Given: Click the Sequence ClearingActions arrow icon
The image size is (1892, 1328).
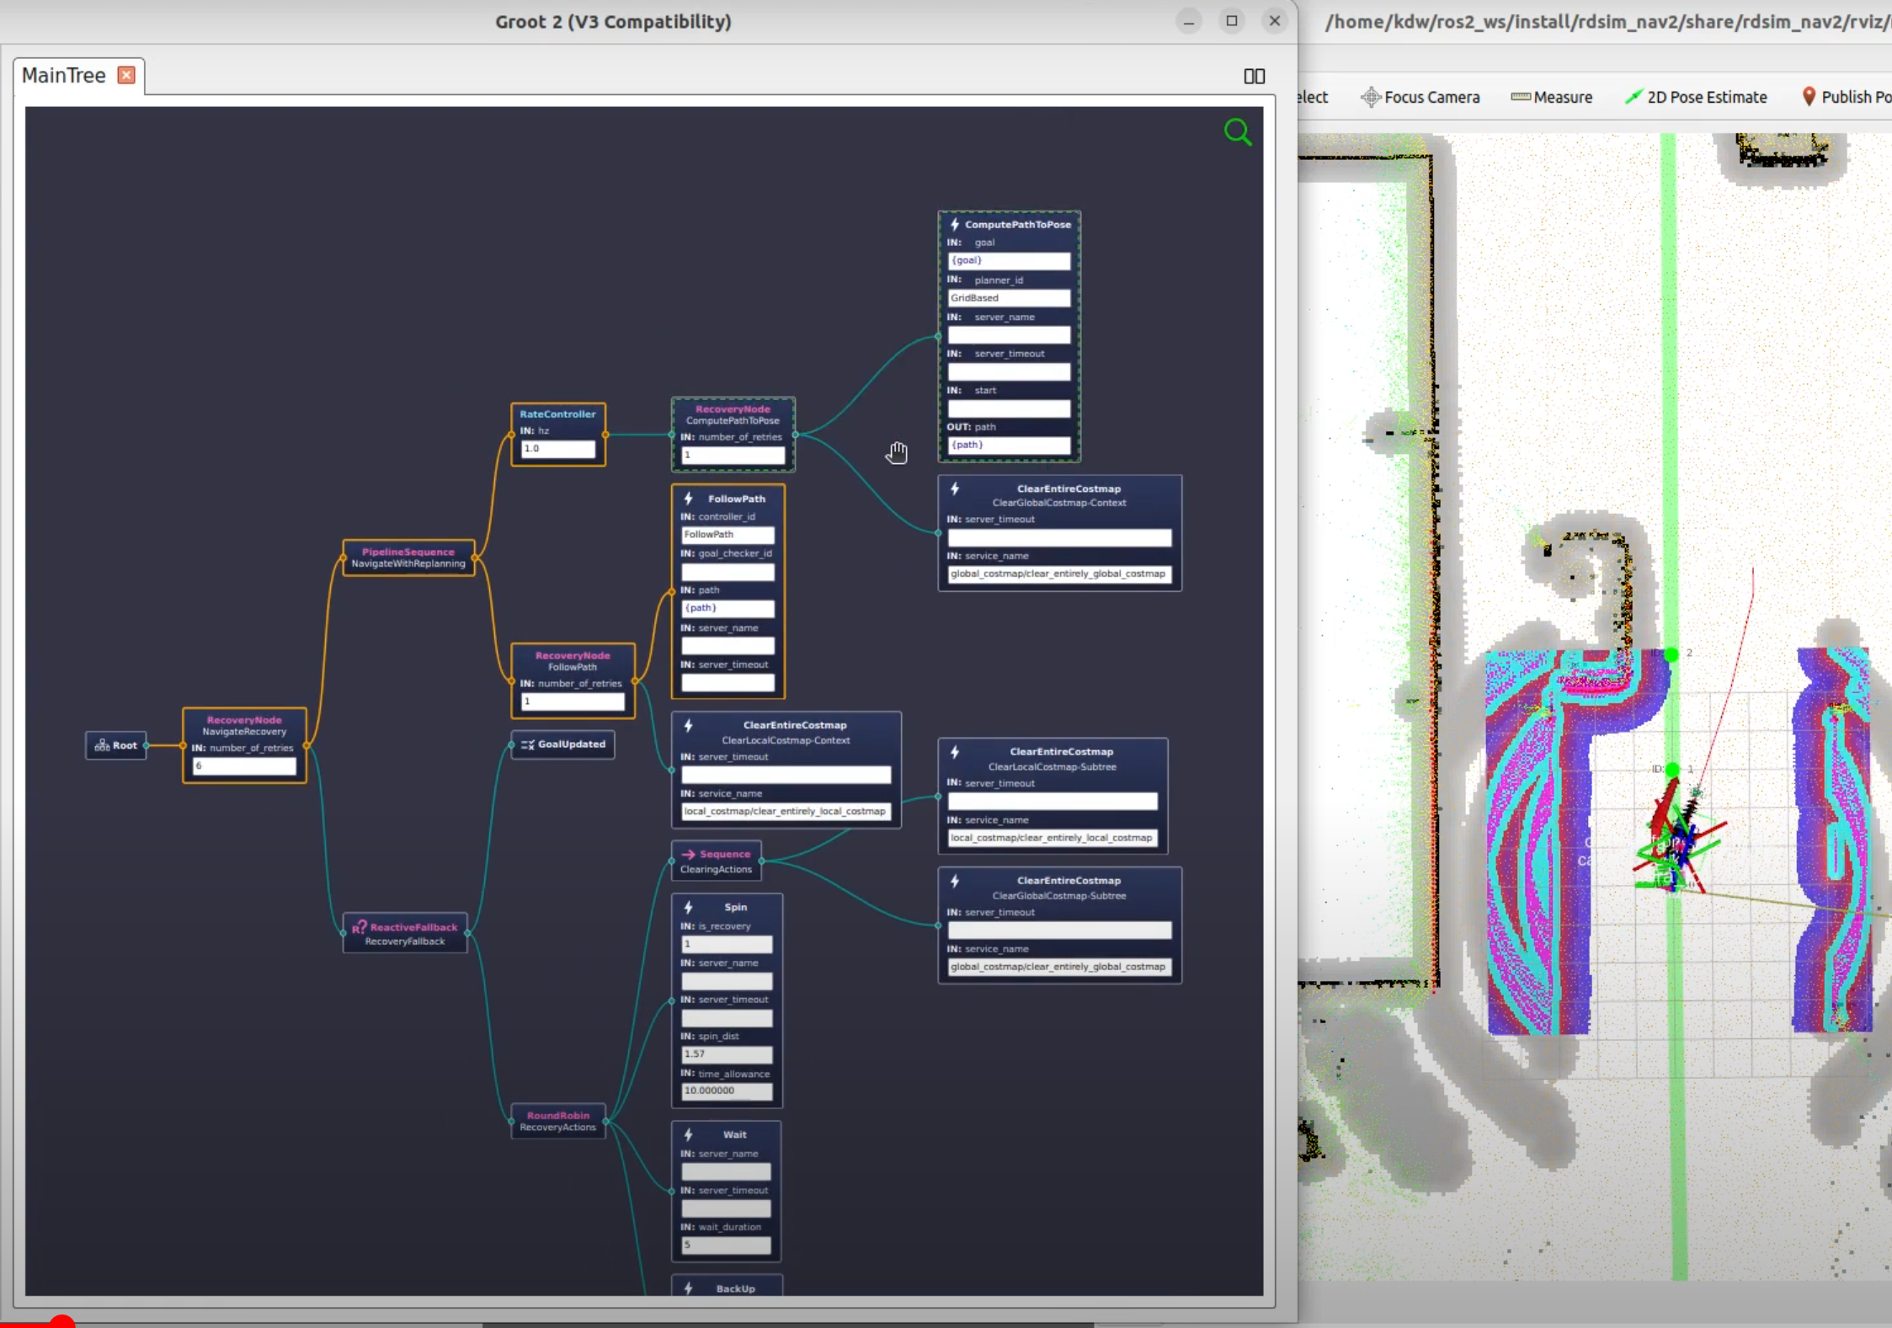Looking at the screenshot, I should (x=689, y=854).
